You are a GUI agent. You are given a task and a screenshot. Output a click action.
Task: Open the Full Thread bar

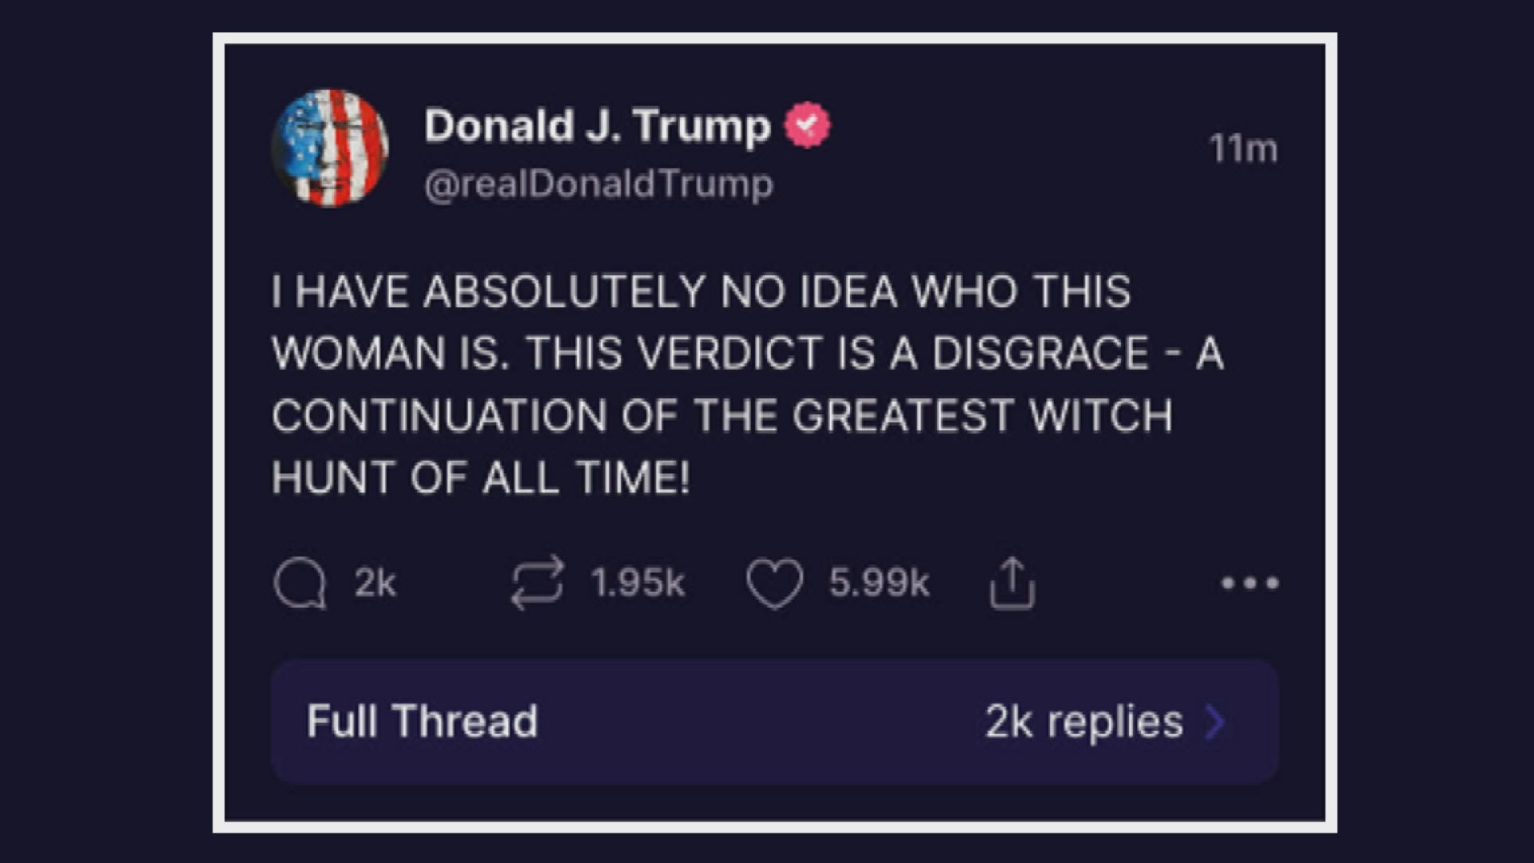tap(775, 722)
